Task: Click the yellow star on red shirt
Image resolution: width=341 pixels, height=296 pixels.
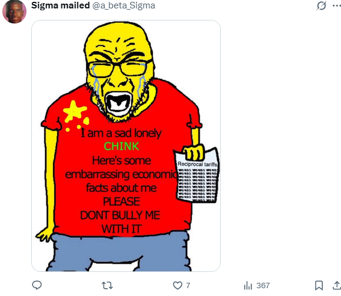Action: pyautogui.click(x=75, y=111)
